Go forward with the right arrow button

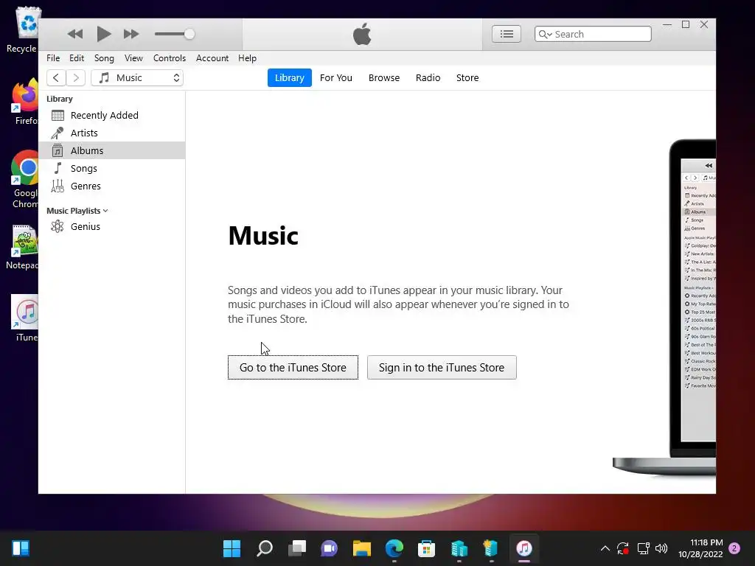coord(76,77)
